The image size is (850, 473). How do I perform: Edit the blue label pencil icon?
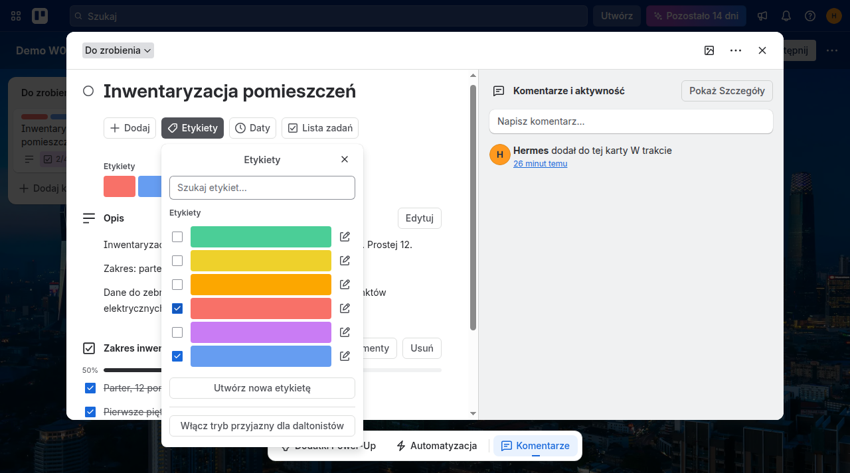(x=345, y=356)
